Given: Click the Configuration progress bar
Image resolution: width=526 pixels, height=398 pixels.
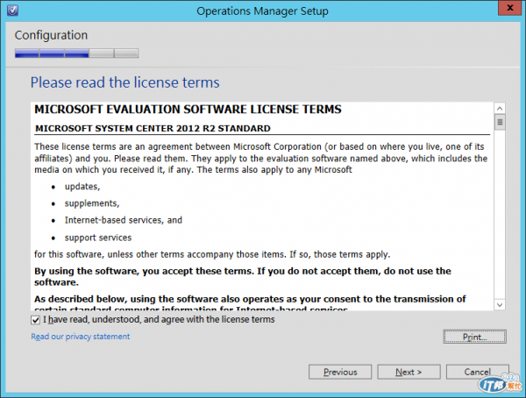Looking at the screenshot, I should point(76,53).
